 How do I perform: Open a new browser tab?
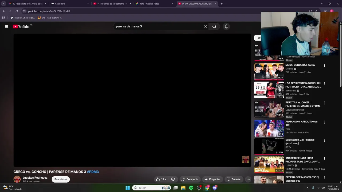coord(221,4)
